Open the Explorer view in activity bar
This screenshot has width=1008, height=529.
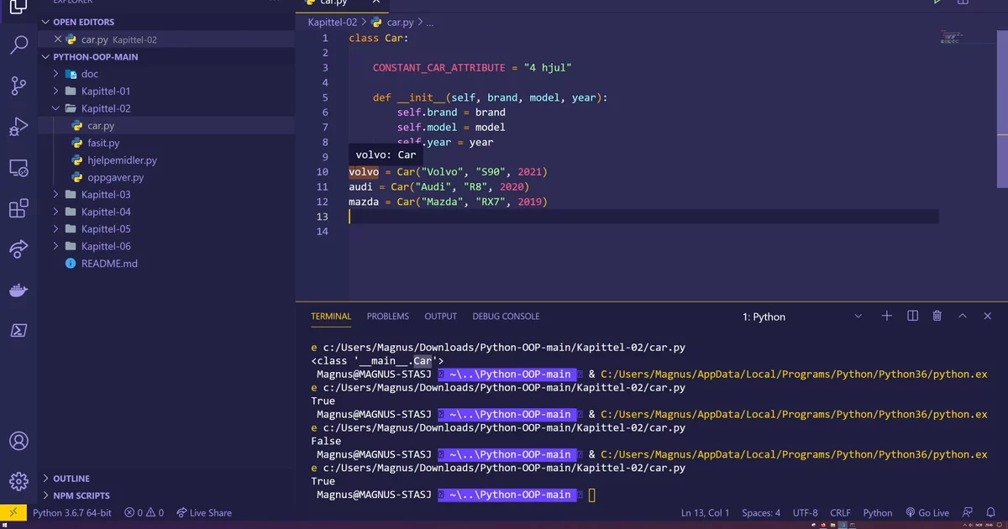18,6
